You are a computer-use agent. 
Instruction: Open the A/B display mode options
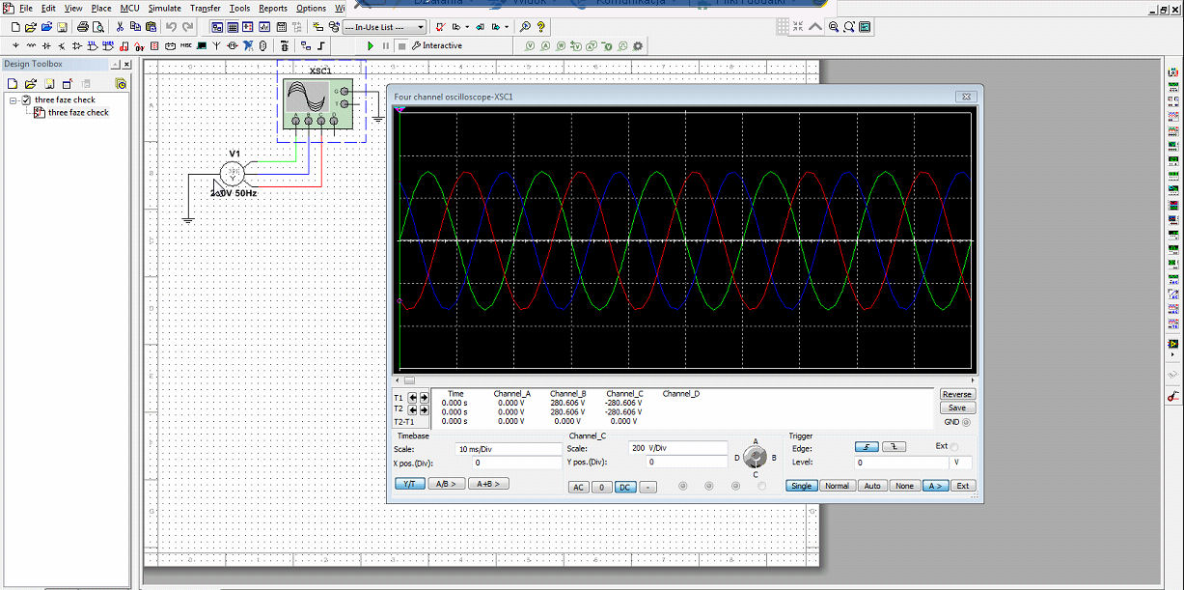click(447, 484)
